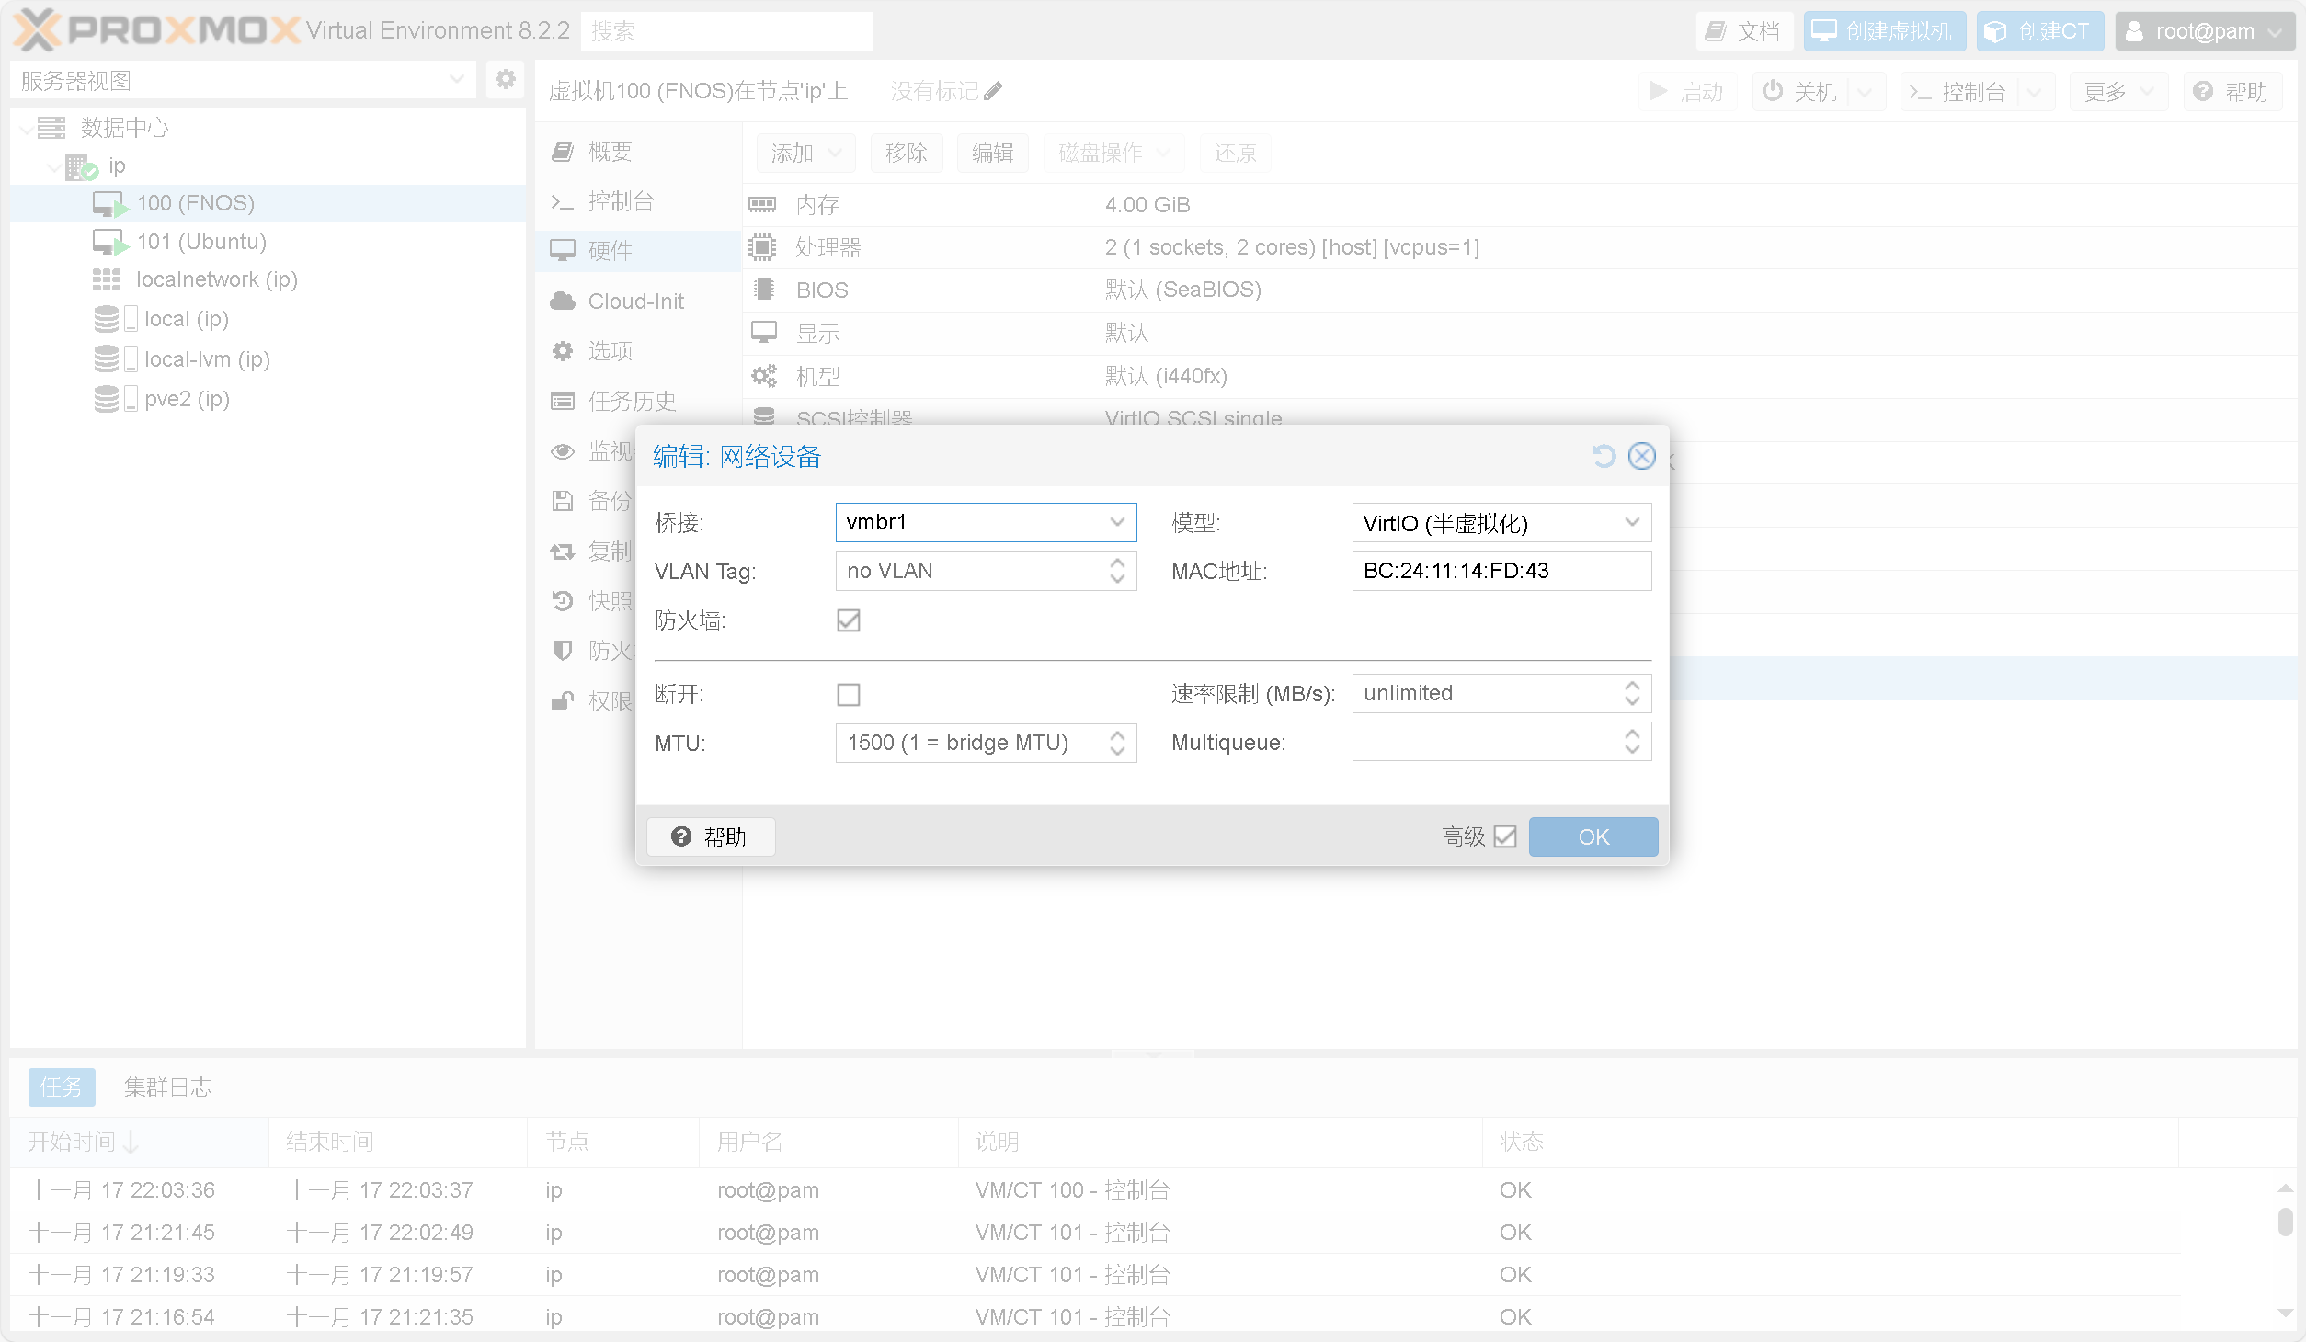Open the More (更多) menu
2306x1342 pixels.
(x=2118, y=91)
